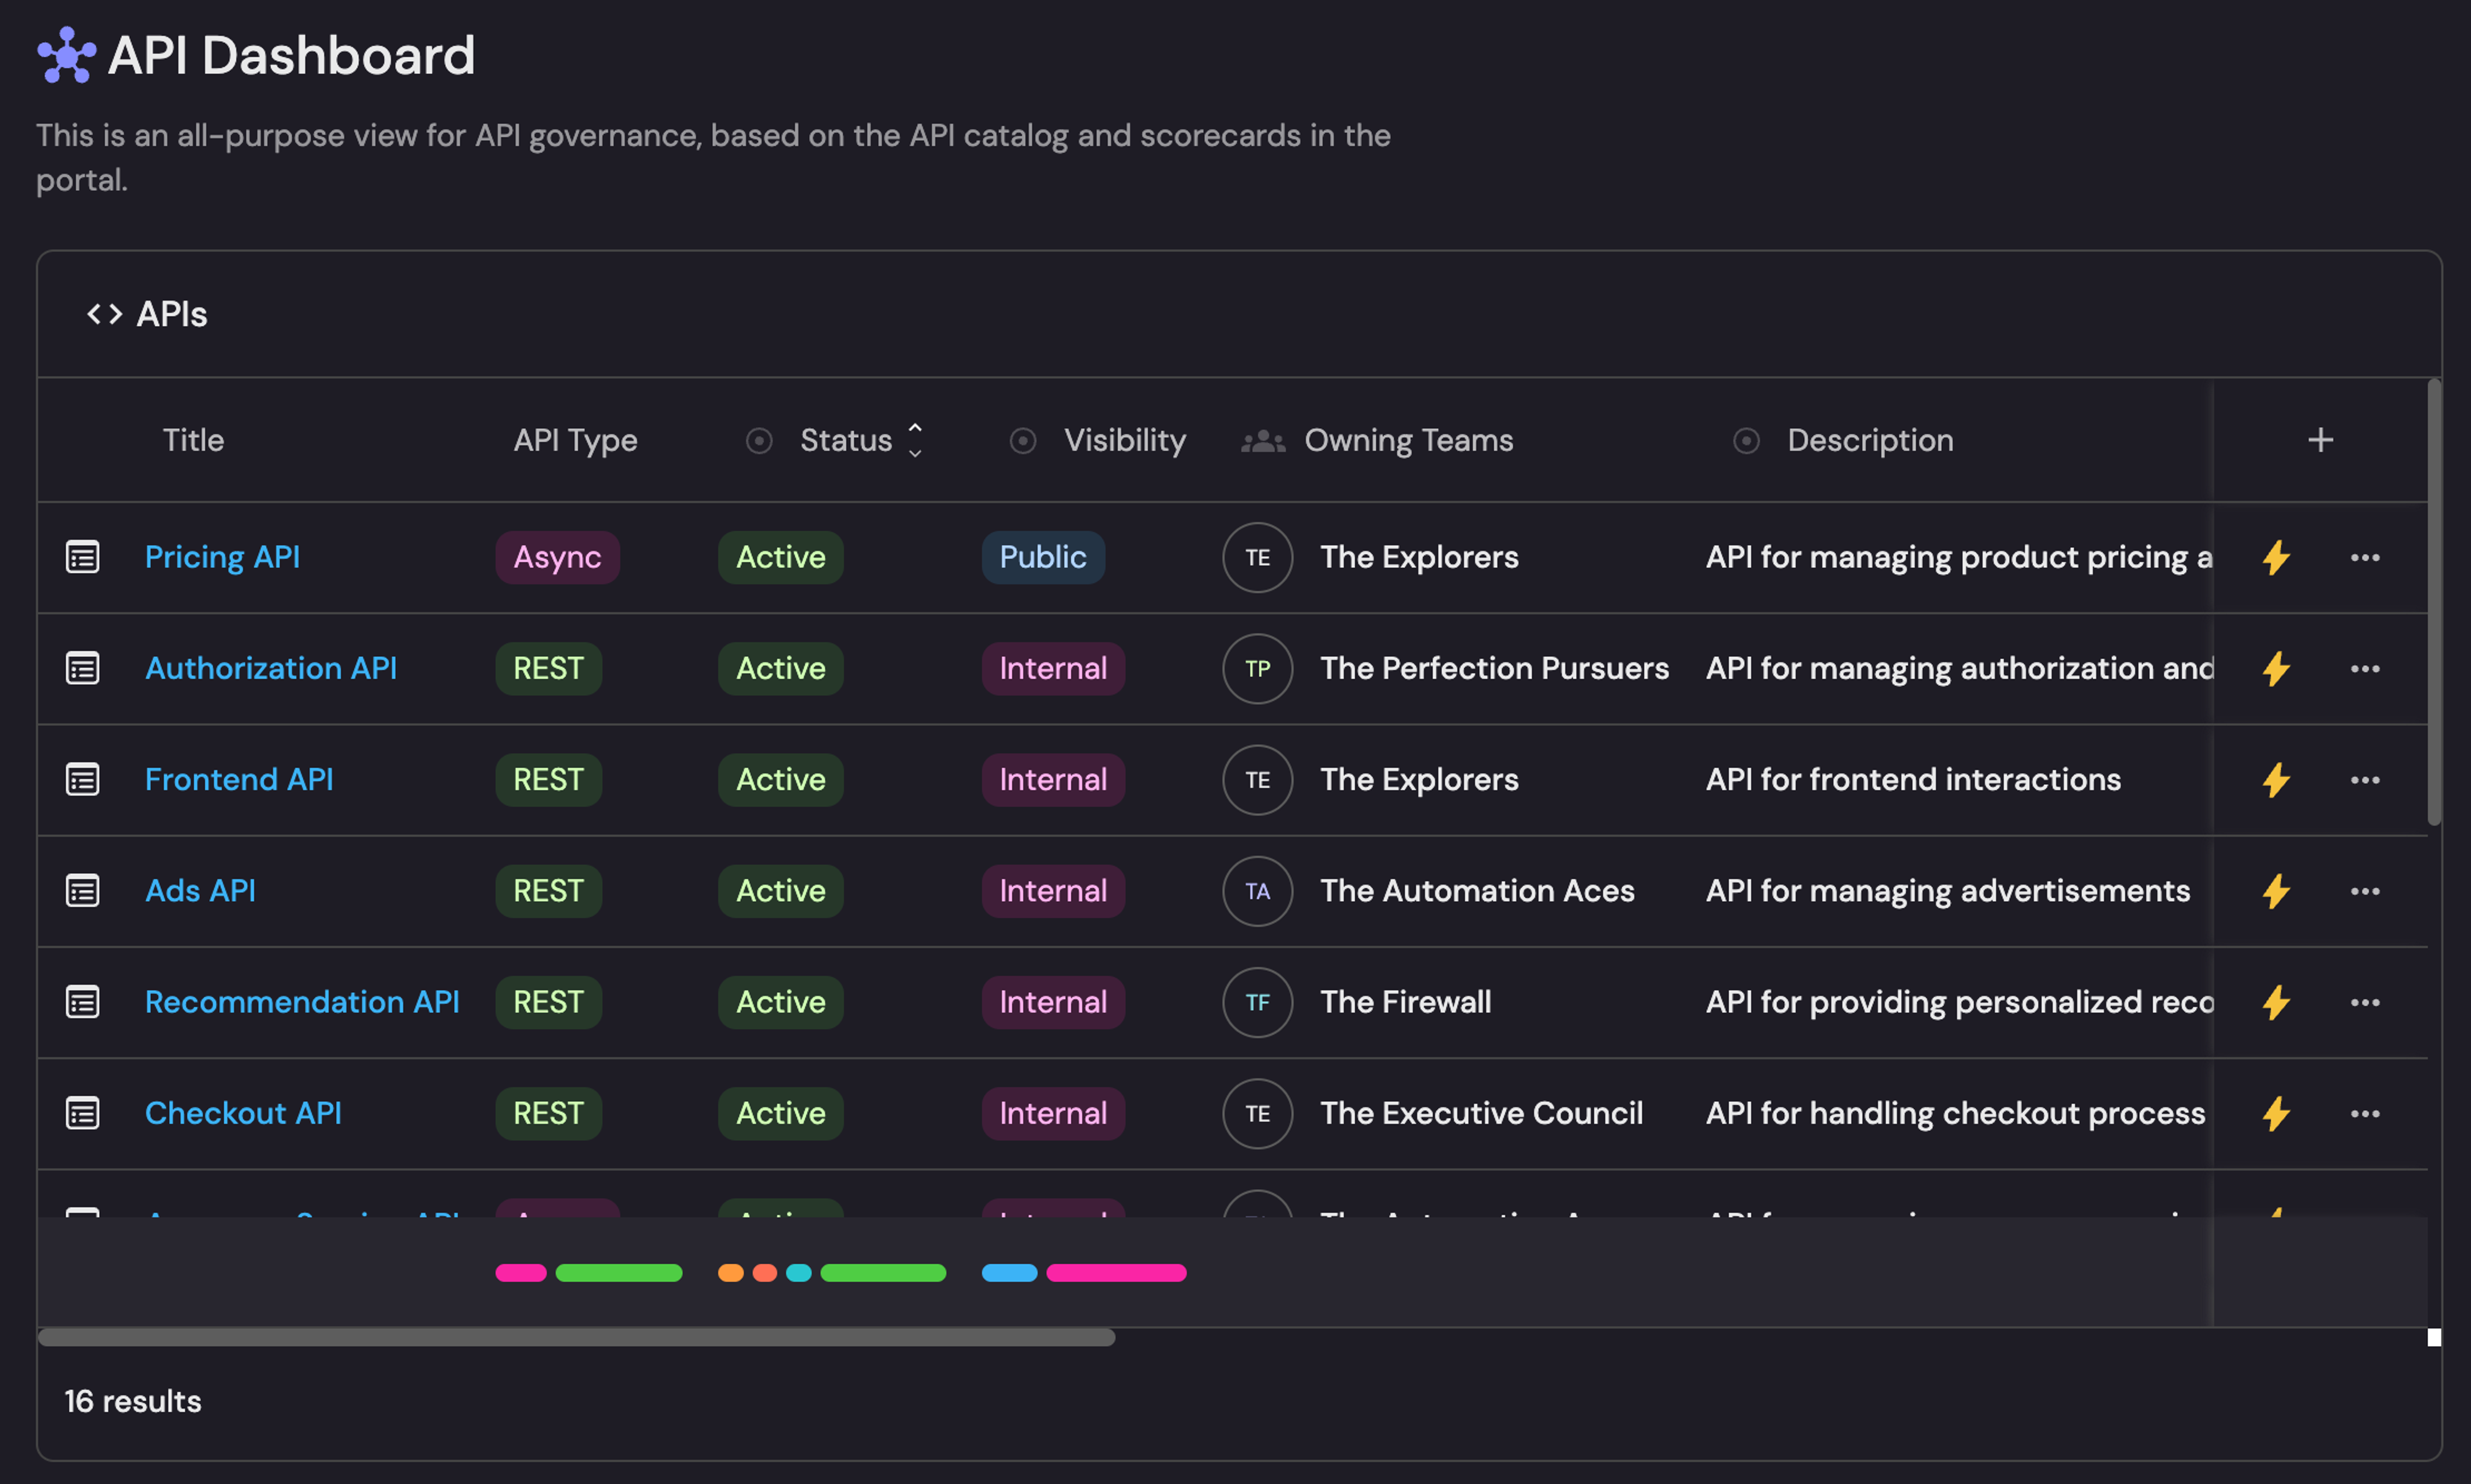Image resolution: width=2471 pixels, height=1484 pixels.
Task: Click the API Type column header
Action: pyautogui.click(x=575, y=440)
